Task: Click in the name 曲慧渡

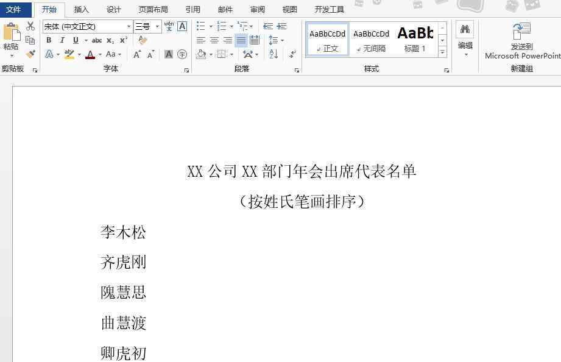Action: click(x=124, y=323)
